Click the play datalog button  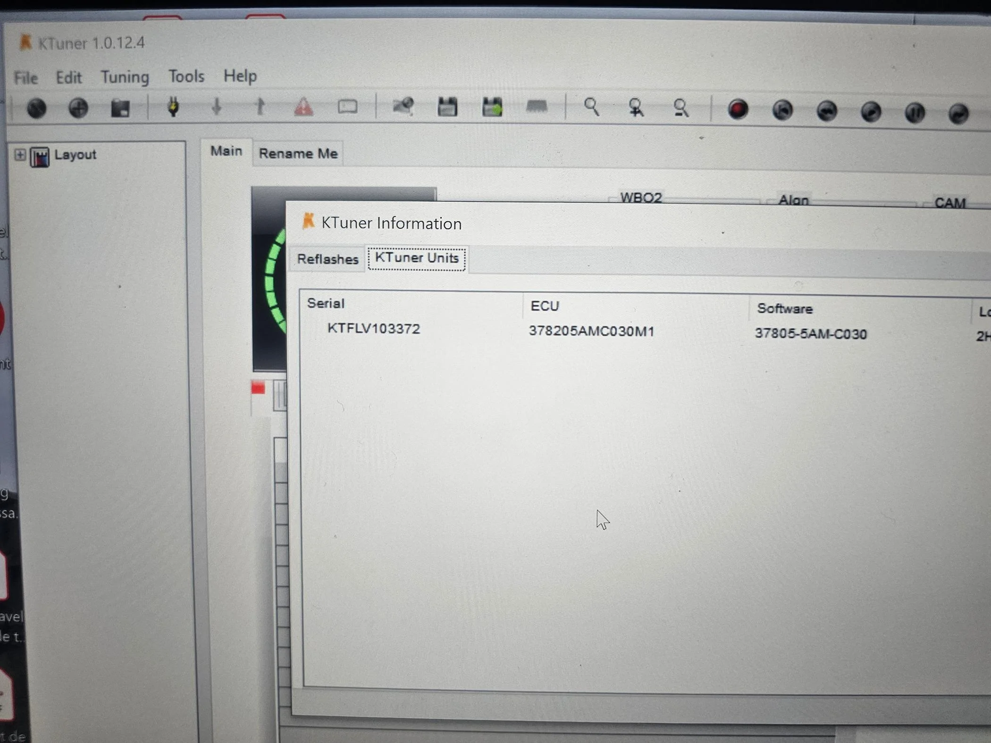(871, 112)
